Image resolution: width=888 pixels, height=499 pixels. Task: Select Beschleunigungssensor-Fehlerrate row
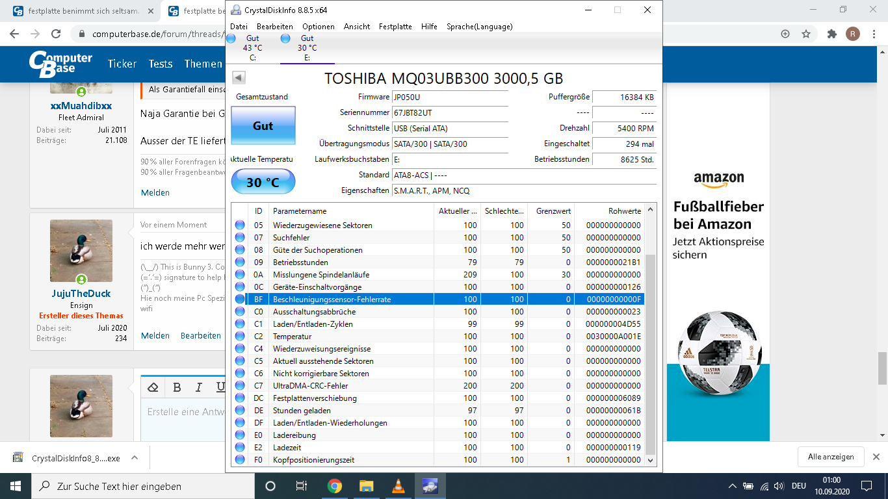coord(437,300)
